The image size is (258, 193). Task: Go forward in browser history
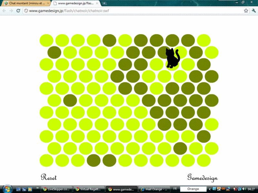click(x=11, y=11)
